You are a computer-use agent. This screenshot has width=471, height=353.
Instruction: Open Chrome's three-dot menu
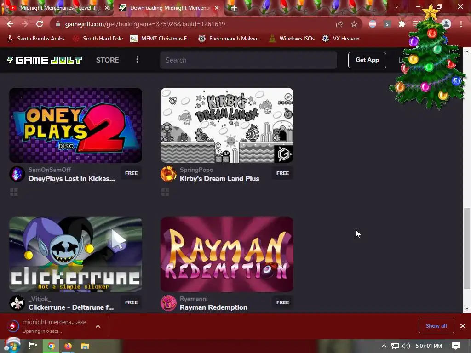click(x=461, y=24)
